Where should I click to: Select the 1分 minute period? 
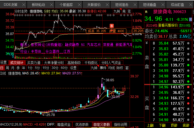point(30,68)
